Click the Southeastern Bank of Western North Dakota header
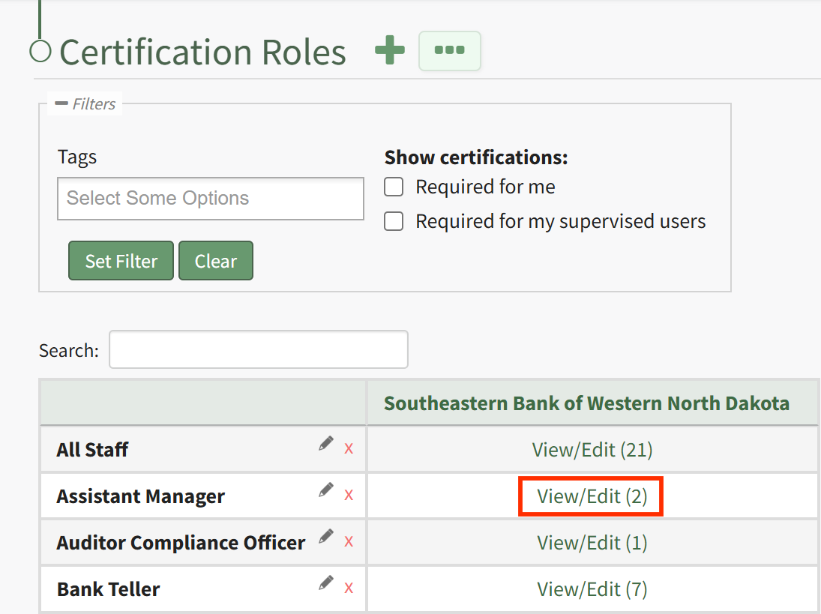This screenshot has width=821, height=614. tap(586, 403)
